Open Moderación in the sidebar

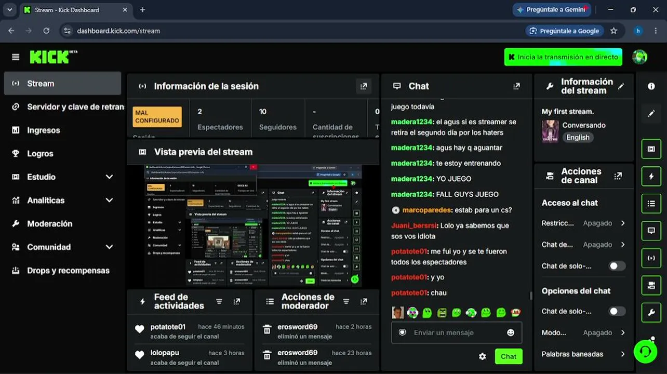(62, 224)
